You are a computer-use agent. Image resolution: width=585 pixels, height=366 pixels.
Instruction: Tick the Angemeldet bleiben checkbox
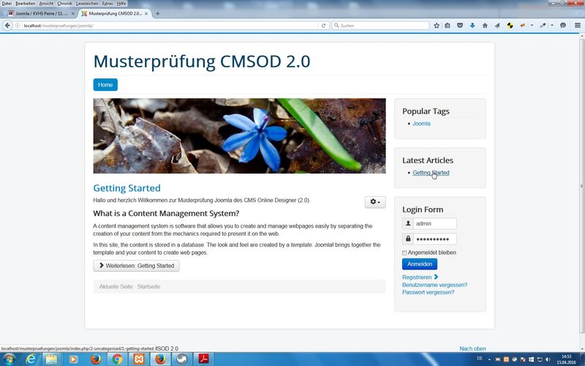point(404,253)
